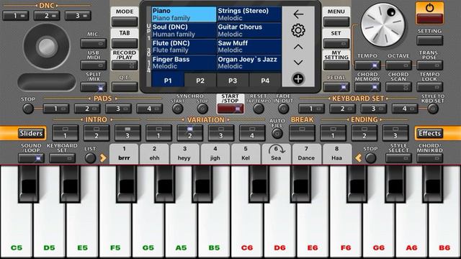
Task: Open the Effects panel
Action: coord(429,133)
